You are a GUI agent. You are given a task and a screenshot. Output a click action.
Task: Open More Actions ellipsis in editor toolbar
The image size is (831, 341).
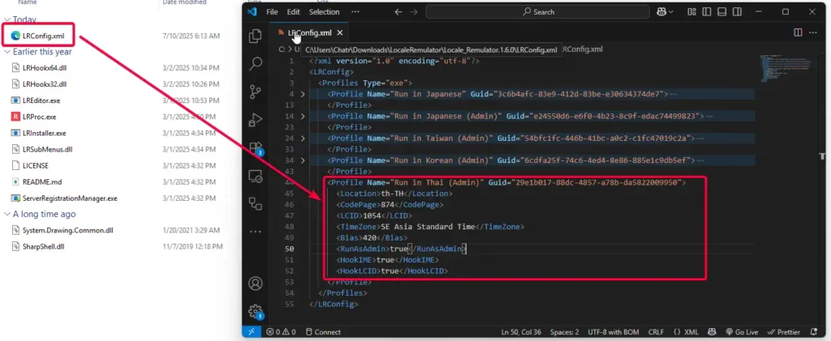813,32
